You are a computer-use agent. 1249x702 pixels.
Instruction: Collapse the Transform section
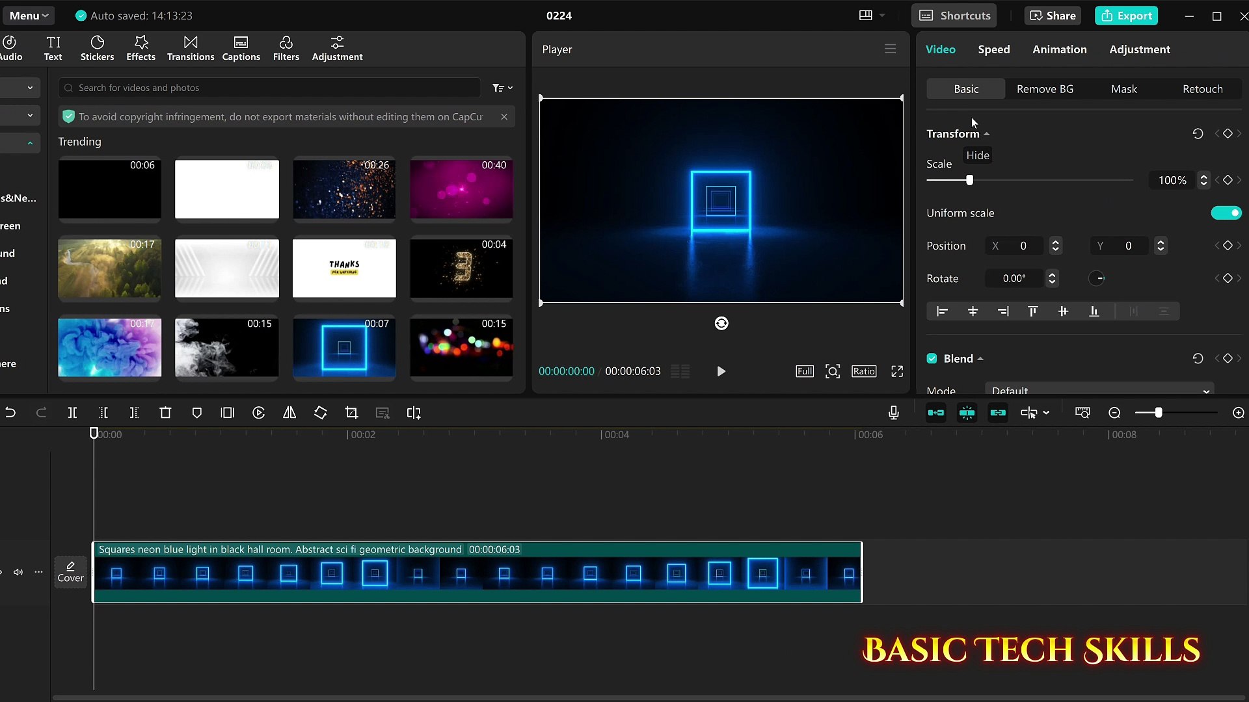(x=986, y=134)
